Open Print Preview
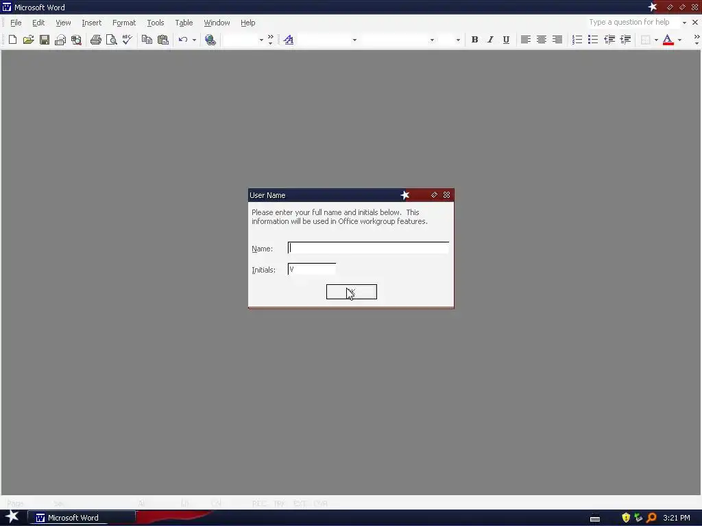 tap(112, 40)
